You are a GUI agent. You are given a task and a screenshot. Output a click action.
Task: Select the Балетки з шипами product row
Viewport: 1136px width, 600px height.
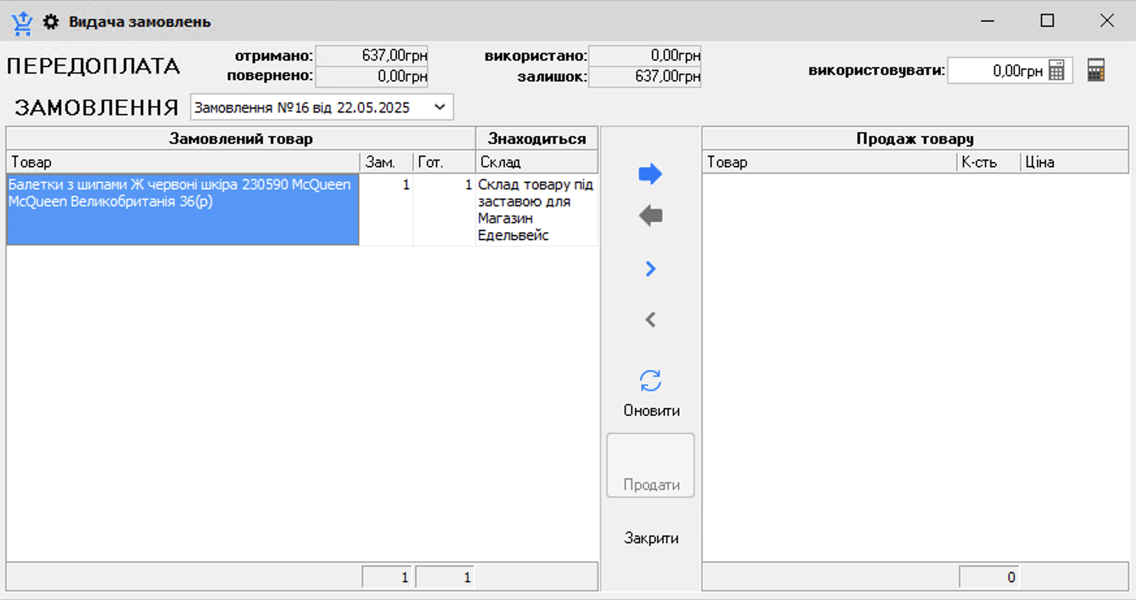tap(182, 208)
